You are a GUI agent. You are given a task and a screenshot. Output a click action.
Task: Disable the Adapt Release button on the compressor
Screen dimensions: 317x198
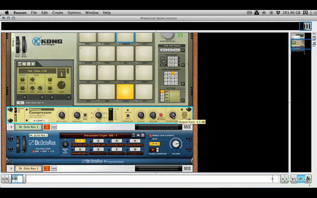click(x=161, y=115)
